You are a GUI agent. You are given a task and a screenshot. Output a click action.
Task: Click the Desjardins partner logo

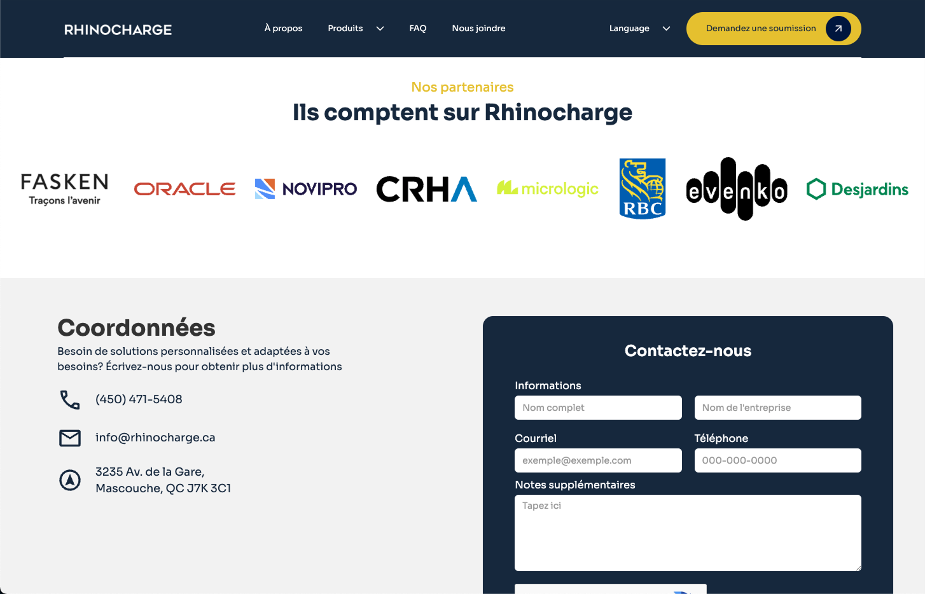tap(858, 189)
